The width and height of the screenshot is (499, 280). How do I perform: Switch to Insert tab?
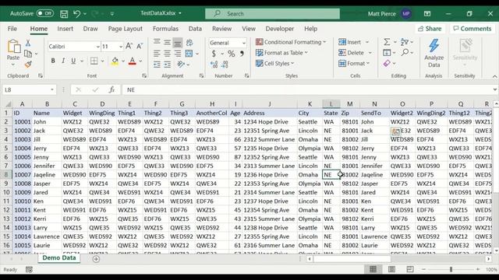pos(65,29)
